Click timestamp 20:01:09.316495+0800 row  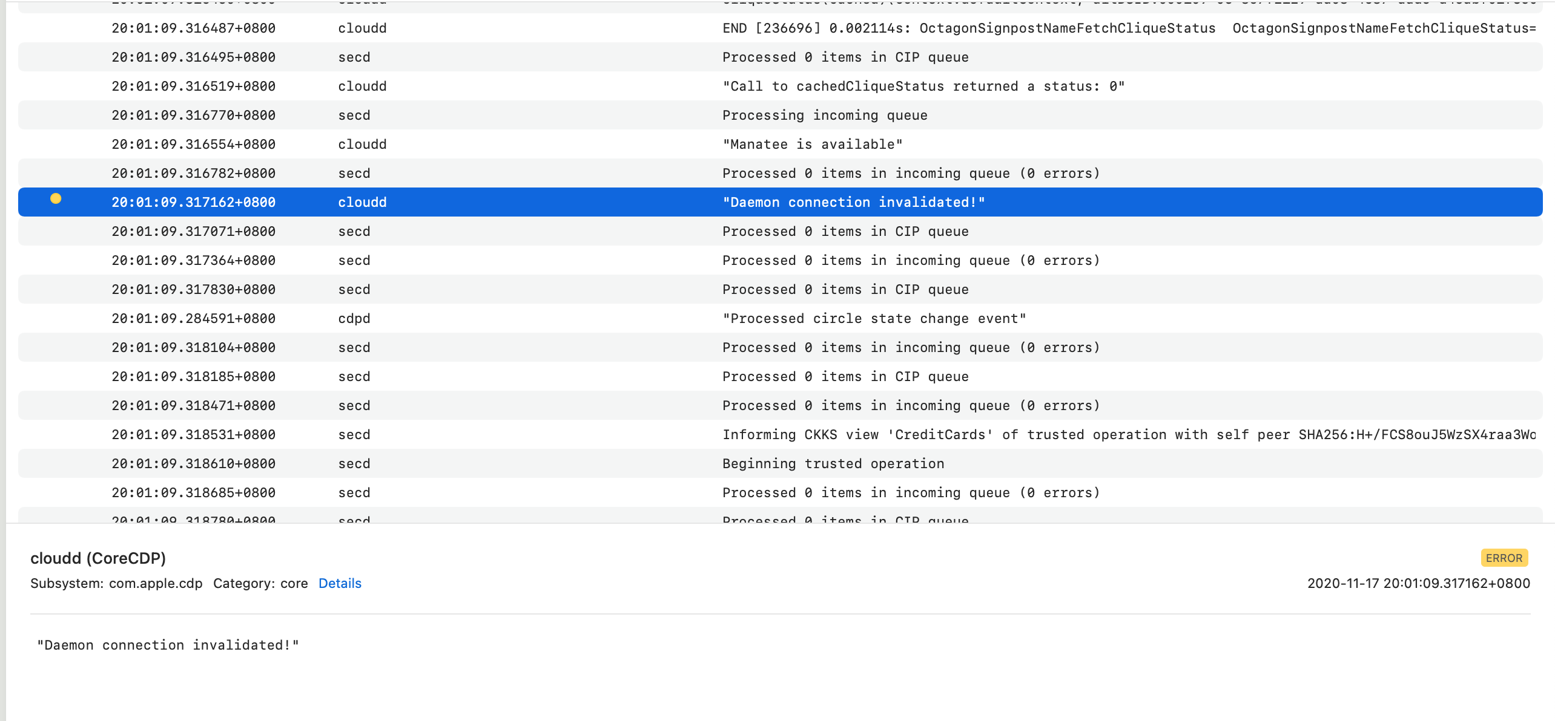[x=193, y=57]
